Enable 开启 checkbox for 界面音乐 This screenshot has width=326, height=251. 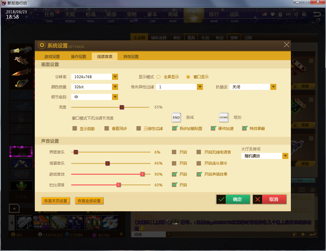tap(174, 152)
